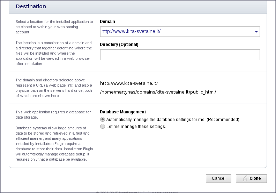The image size is (276, 193).
Task: Expand the Domain dropdown arrow
Action: [x=256, y=32]
